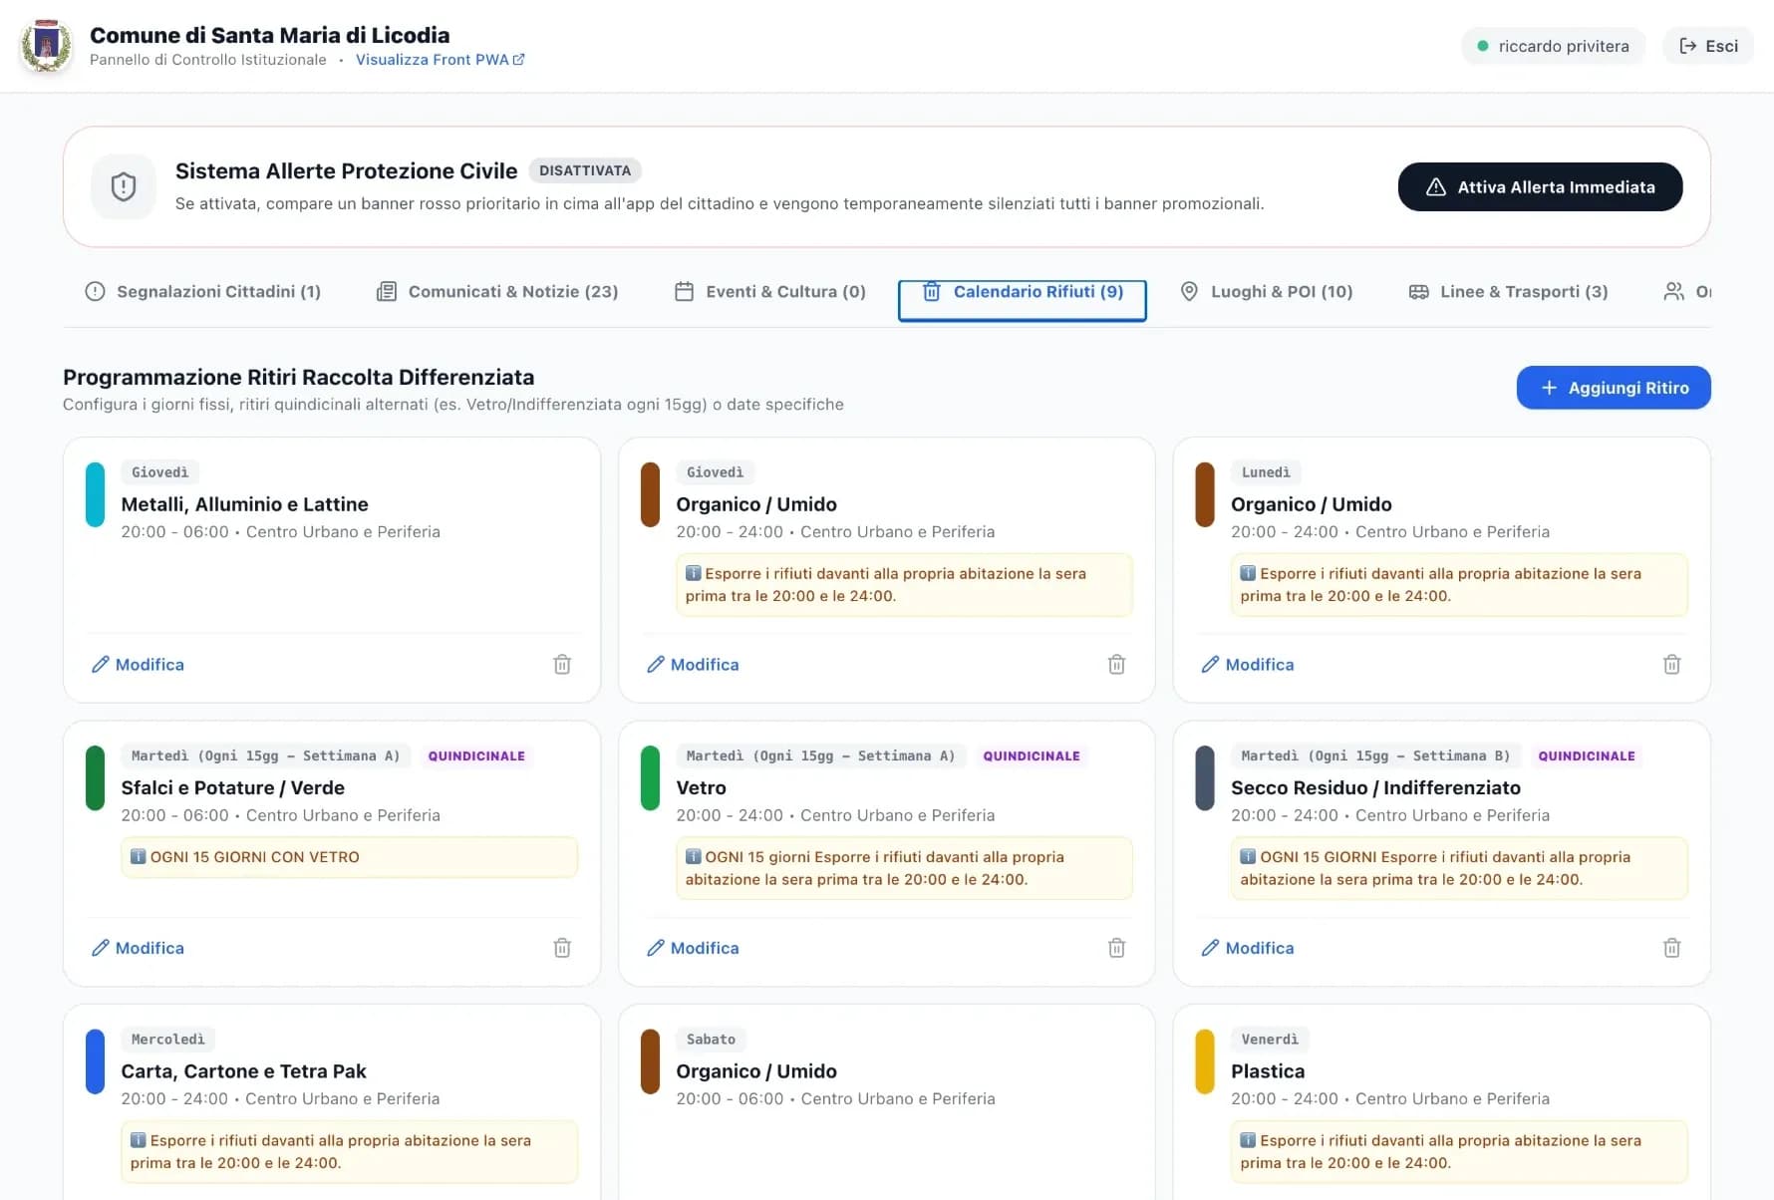Edit the Secco Residuo / Indifferenziato pickup
This screenshot has height=1200, width=1774.
coord(1248,948)
